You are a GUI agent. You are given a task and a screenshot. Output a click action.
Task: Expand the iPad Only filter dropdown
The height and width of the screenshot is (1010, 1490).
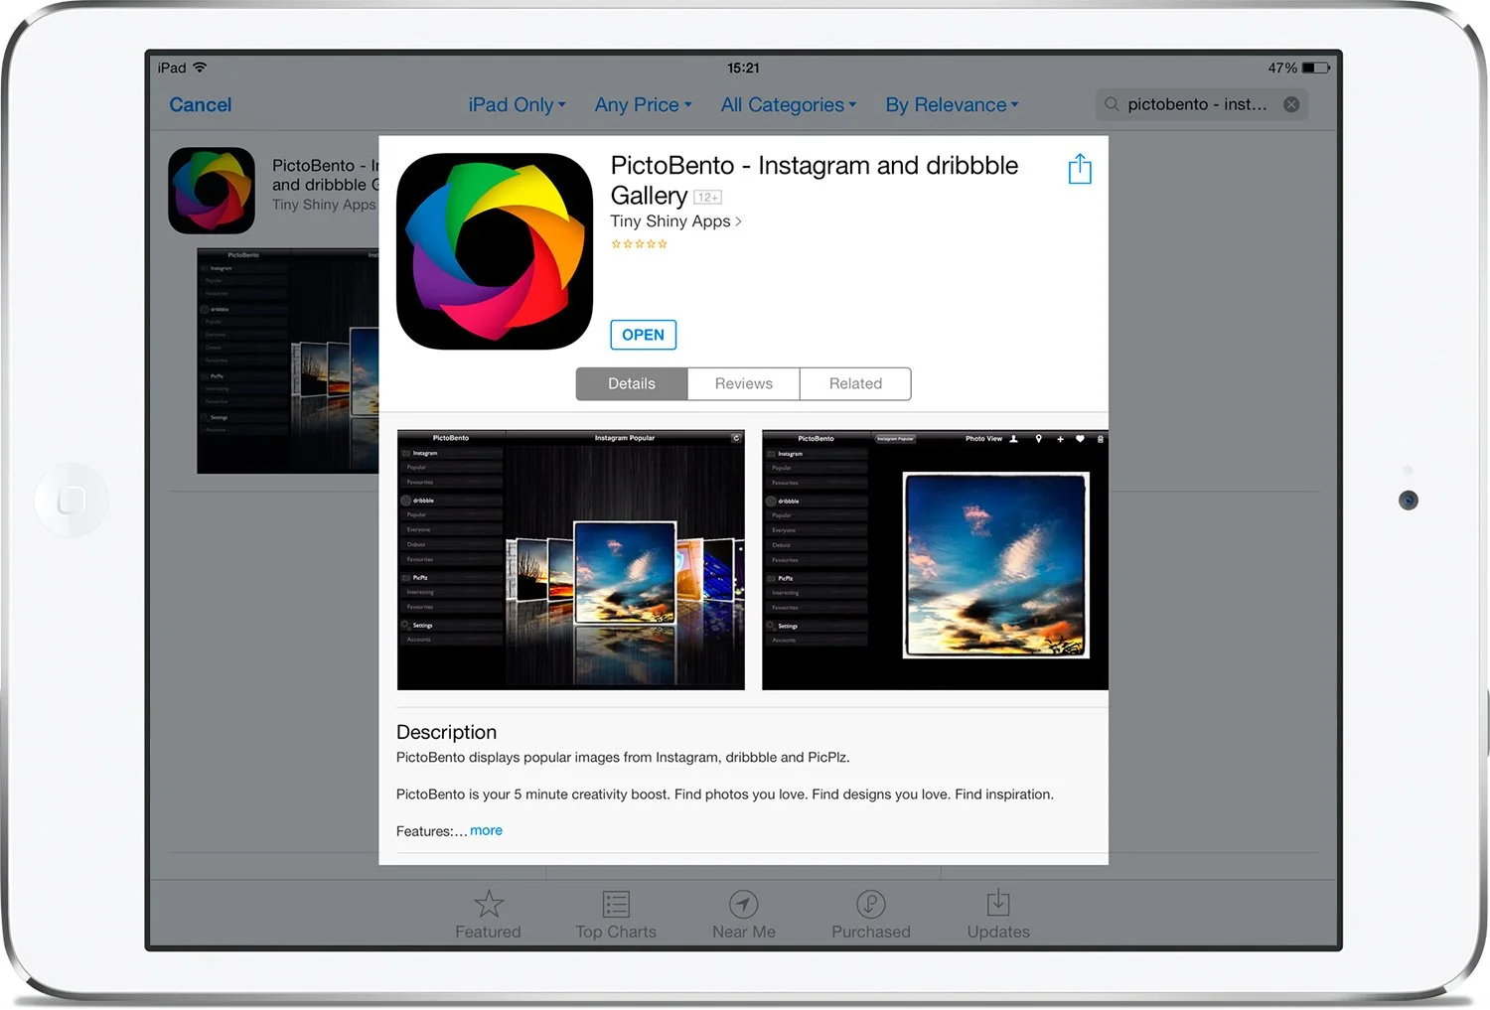517,104
